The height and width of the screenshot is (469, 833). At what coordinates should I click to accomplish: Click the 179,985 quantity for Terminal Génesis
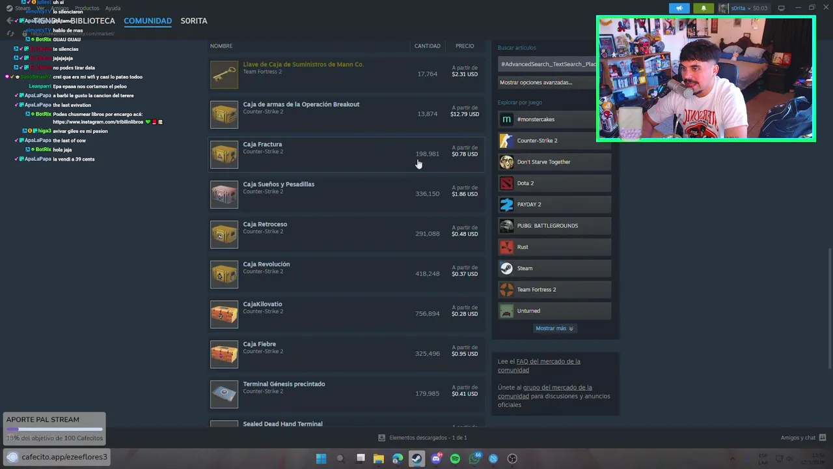point(428,394)
